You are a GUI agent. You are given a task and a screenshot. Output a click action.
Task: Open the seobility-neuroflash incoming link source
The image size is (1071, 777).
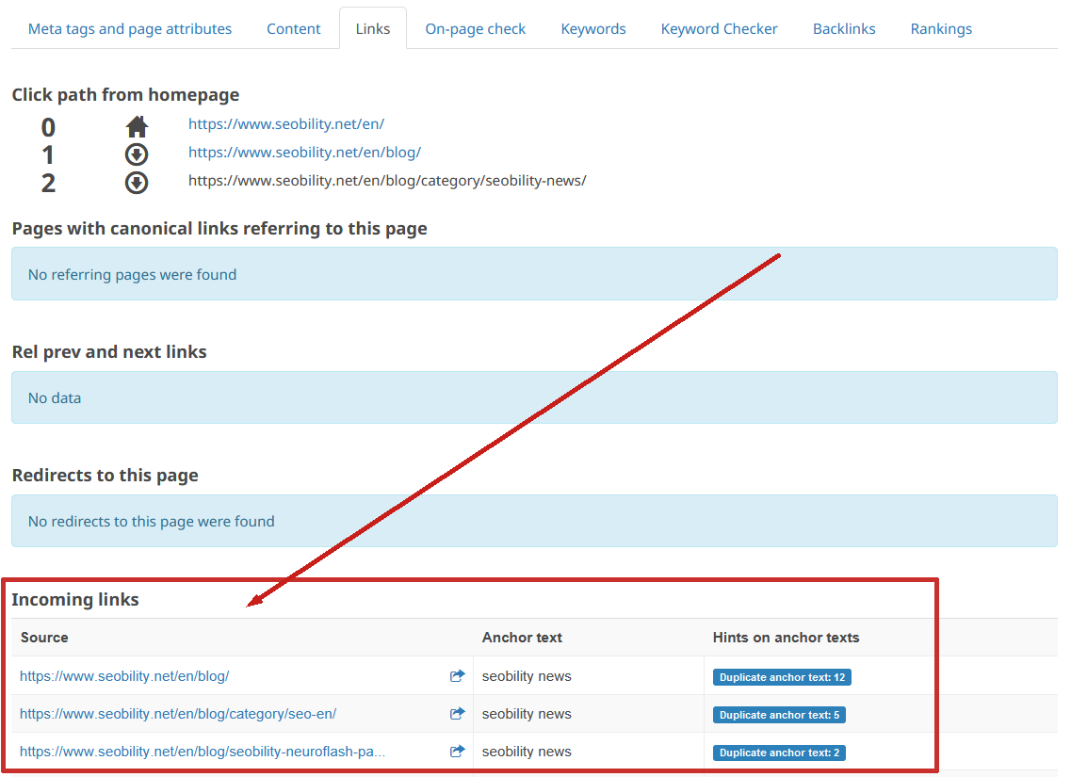(203, 752)
